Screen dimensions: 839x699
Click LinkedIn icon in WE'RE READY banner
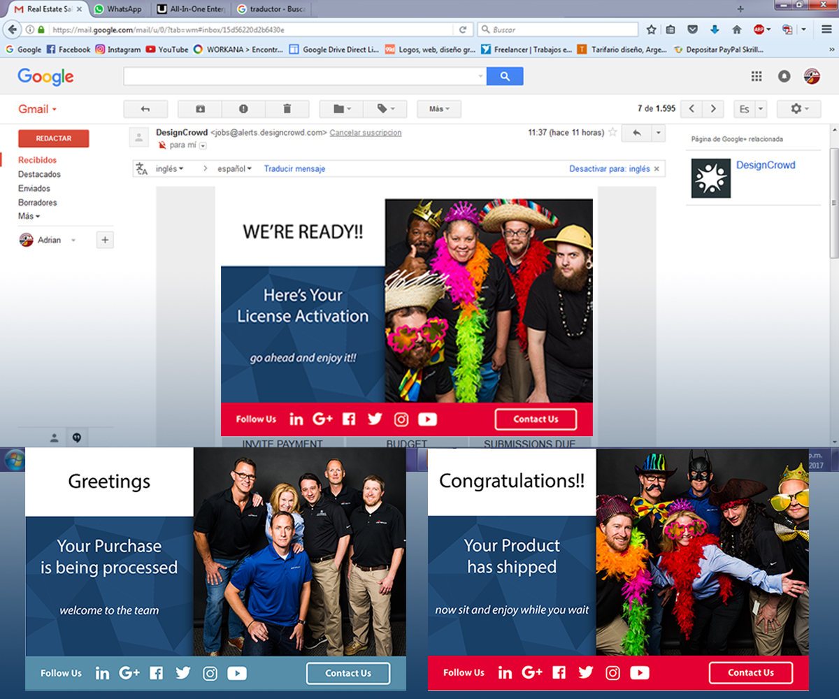[x=296, y=419]
